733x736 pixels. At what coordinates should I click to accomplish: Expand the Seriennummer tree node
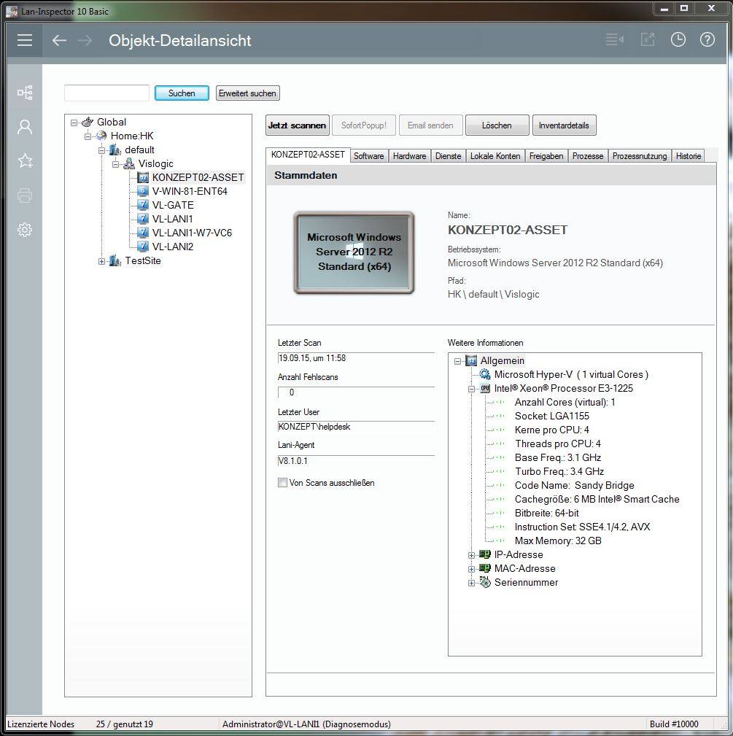coord(471,583)
